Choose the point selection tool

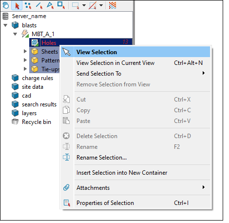pyautogui.click(x=28, y=5)
